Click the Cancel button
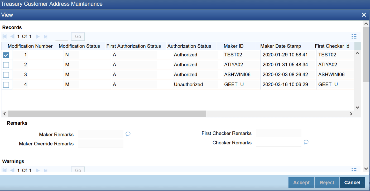 (352, 183)
